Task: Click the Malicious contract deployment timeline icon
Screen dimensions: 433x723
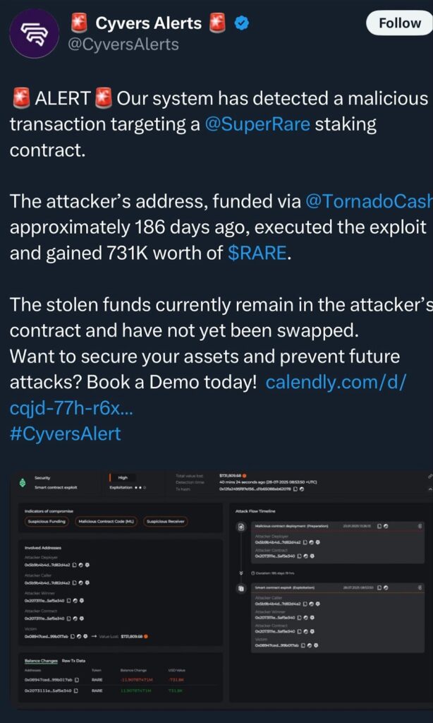Action: coord(241,527)
